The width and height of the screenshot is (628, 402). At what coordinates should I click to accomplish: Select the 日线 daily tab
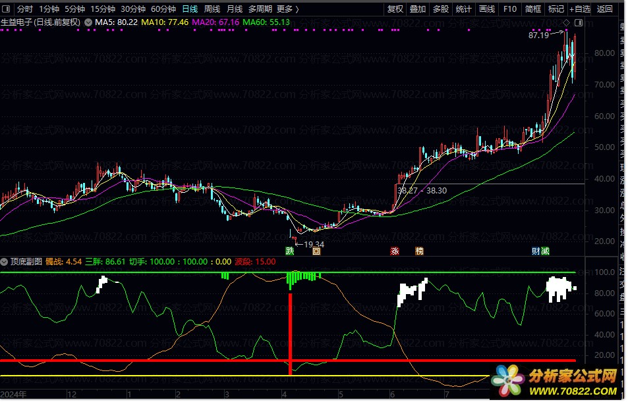pos(190,9)
